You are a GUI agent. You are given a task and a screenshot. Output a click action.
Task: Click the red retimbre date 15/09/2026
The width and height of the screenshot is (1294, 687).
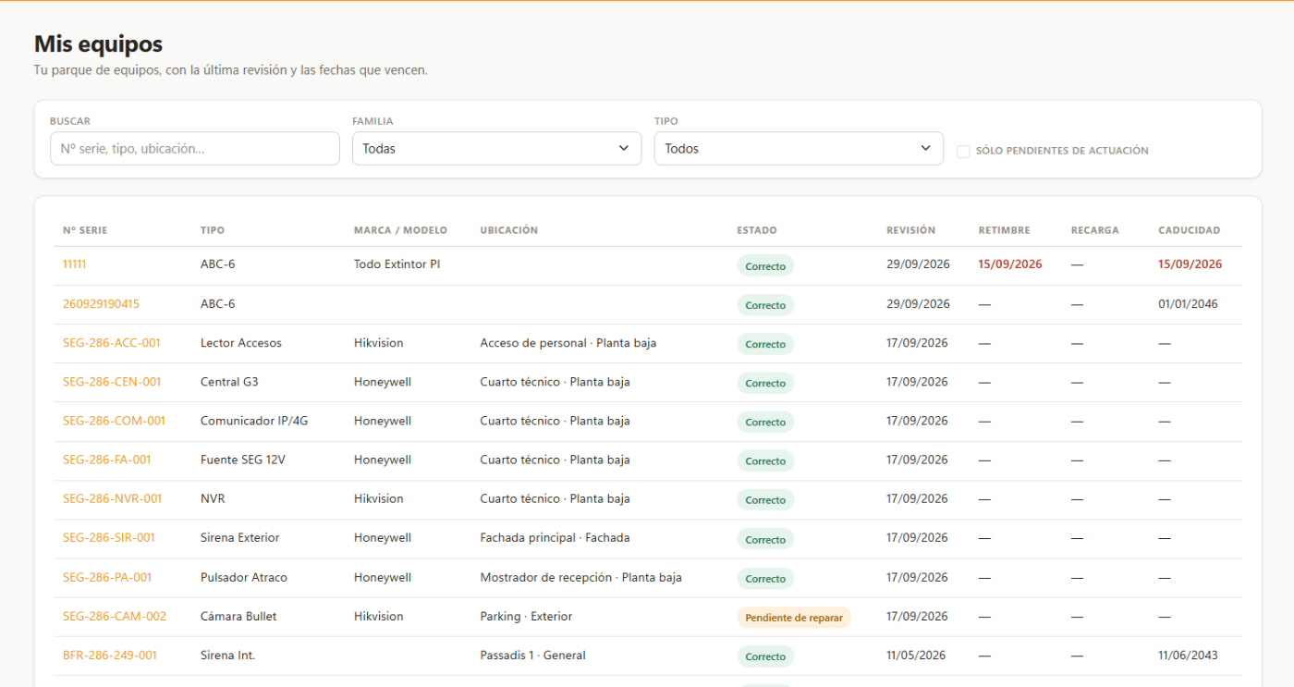1010,264
